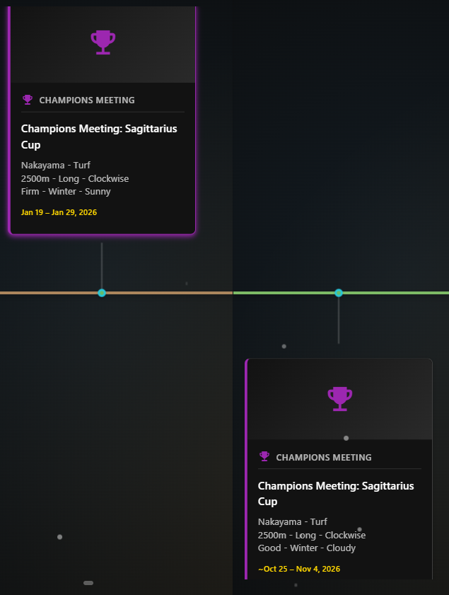Select the timeline marker on the brown line
Viewport: 449px width, 595px height.
point(102,293)
